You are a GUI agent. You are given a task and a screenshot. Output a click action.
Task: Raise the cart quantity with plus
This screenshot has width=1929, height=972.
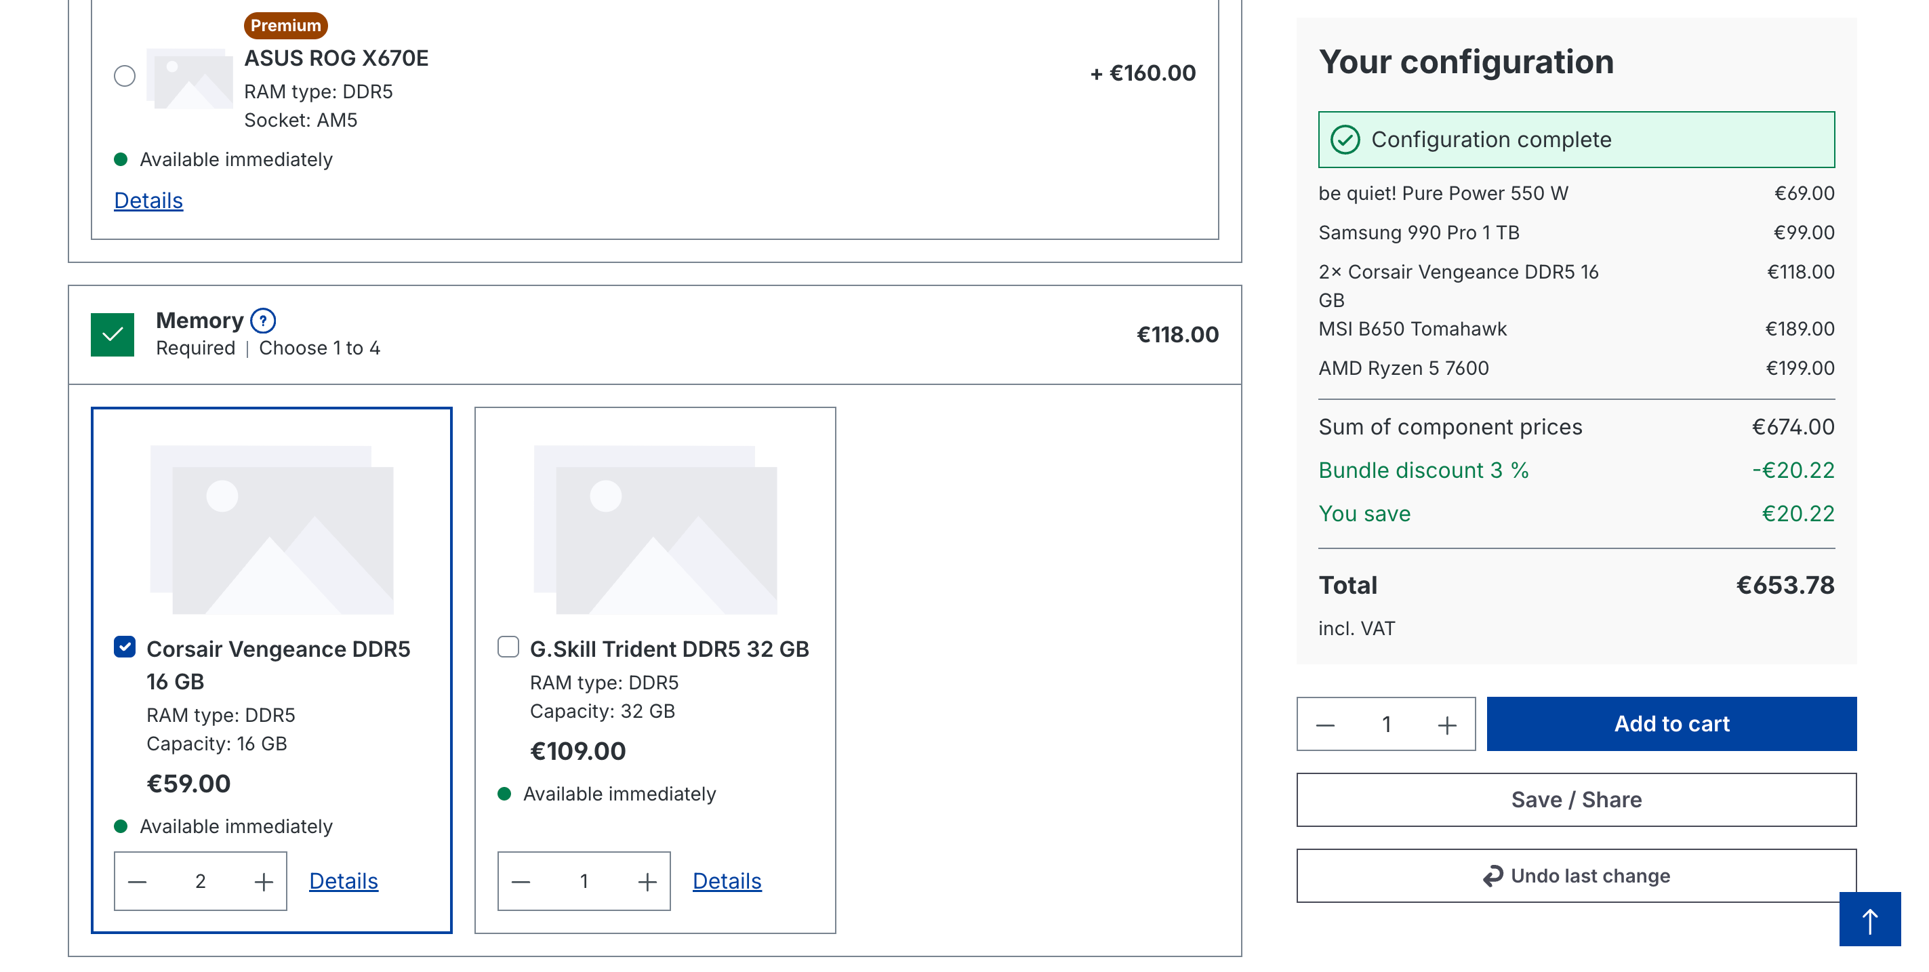pyautogui.click(x=1448, y=725)
